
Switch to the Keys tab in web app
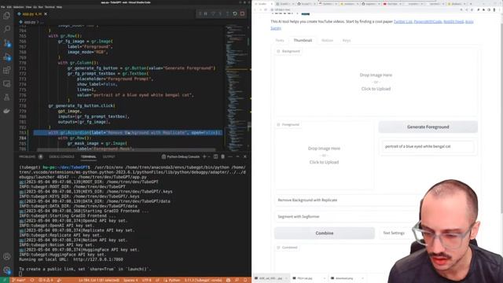pos(347,40)
